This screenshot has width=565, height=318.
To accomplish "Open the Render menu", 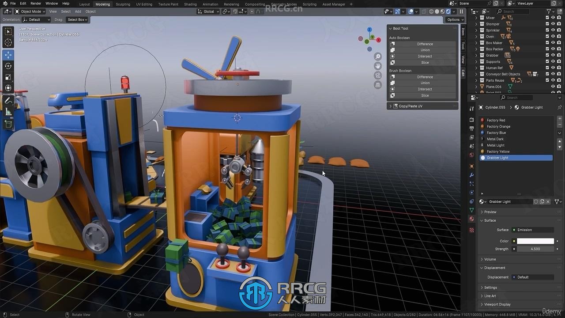I will [36, 4].
